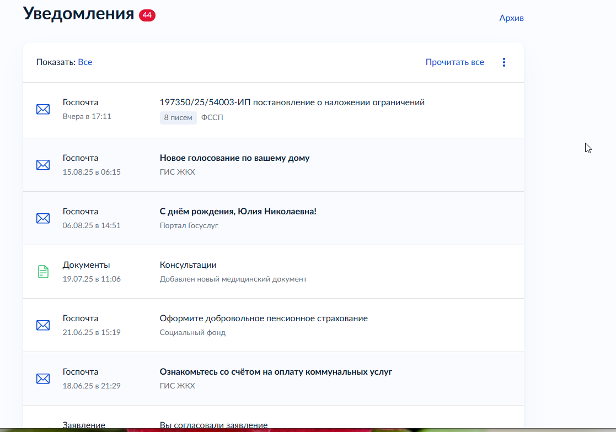Click ГИС ЖКХ under коммунальных услуг message
The height and width of the screenshot is (432, 616).
point(177,386)
